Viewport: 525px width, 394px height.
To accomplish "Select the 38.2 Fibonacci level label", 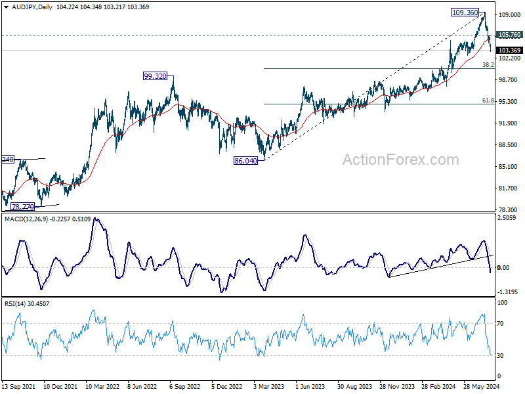I will pyautogui.click(x=488, y=64).
